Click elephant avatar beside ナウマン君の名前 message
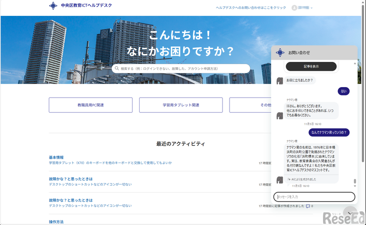The image size is (366, 225). [x=280, y=180]
